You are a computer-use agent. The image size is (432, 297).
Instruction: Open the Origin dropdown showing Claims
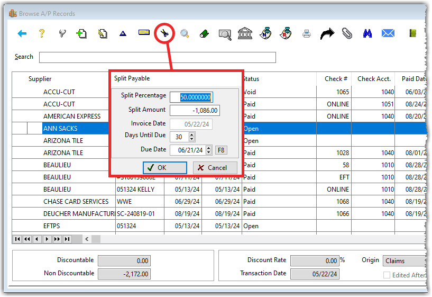coord(405,261)
